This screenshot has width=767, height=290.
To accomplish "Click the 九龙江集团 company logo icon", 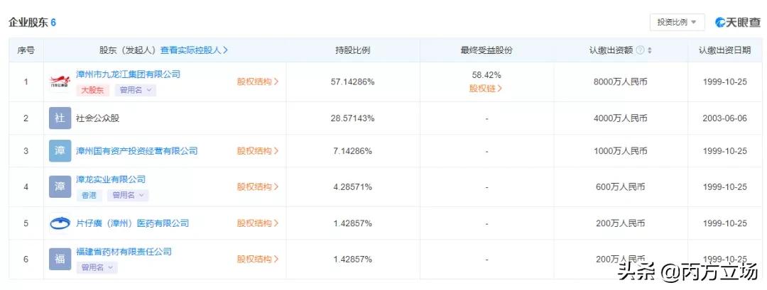I will coord(60,82).
